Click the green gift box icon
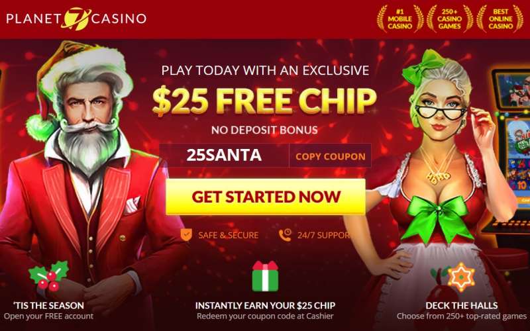The width and height of the screenshot is (530, 331). tap(266, 276)
